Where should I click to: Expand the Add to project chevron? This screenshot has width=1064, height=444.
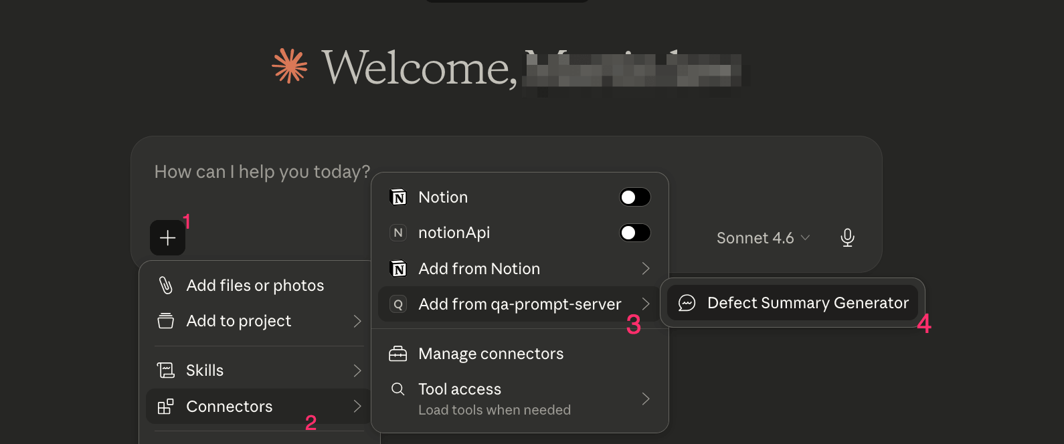pyautogui.click(x=357, y=321)
